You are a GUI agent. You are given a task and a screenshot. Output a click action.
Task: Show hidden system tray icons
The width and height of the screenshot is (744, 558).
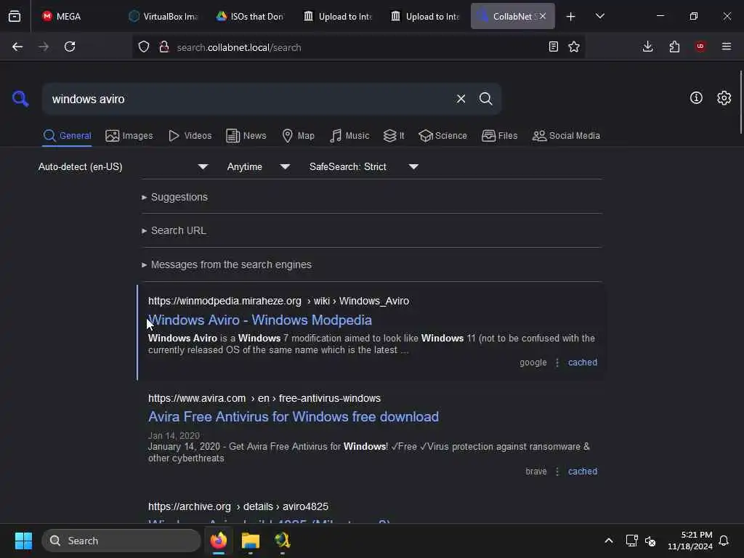[609, 541]
